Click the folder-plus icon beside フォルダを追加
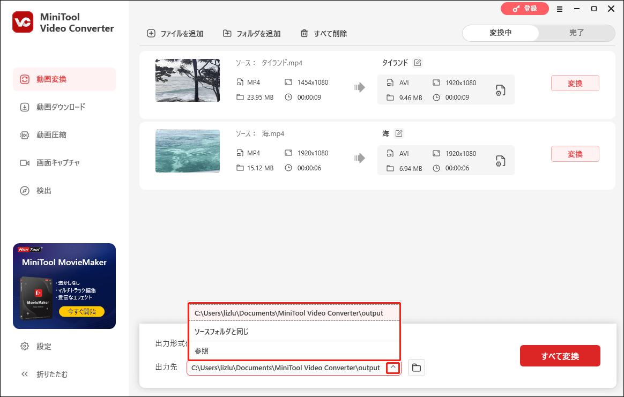 [x=227, y=33]
